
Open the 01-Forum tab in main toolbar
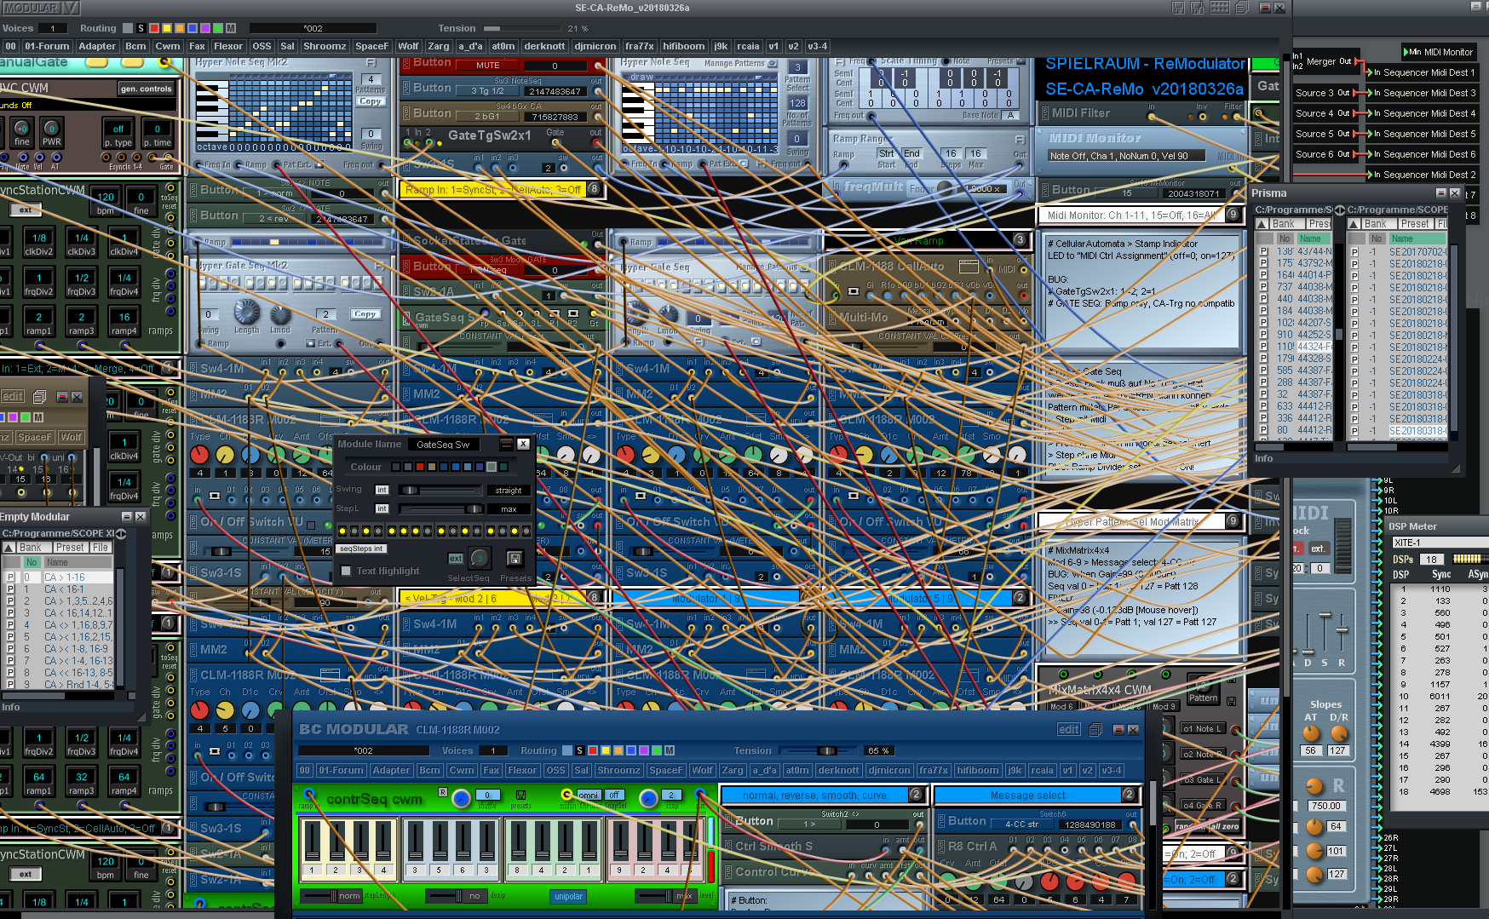point(47,46)
